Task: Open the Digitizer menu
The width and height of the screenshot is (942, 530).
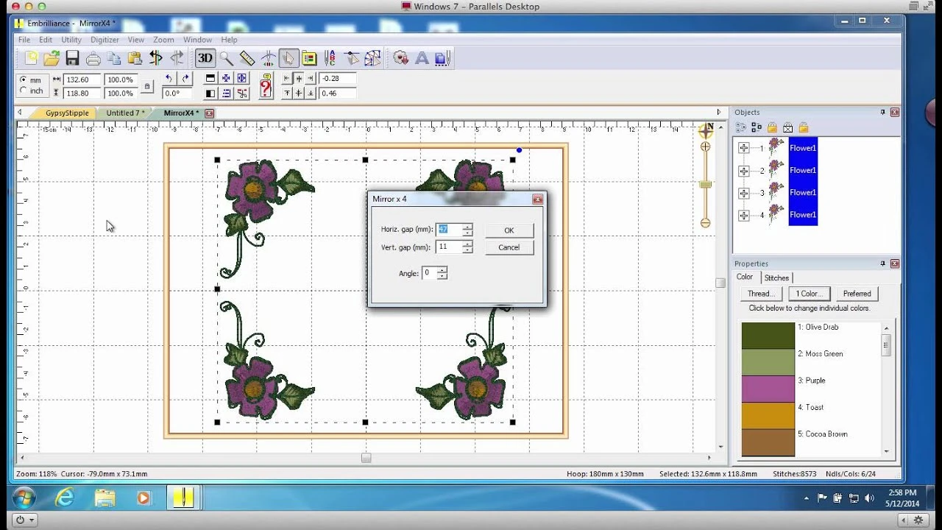Action: (105, 40)
